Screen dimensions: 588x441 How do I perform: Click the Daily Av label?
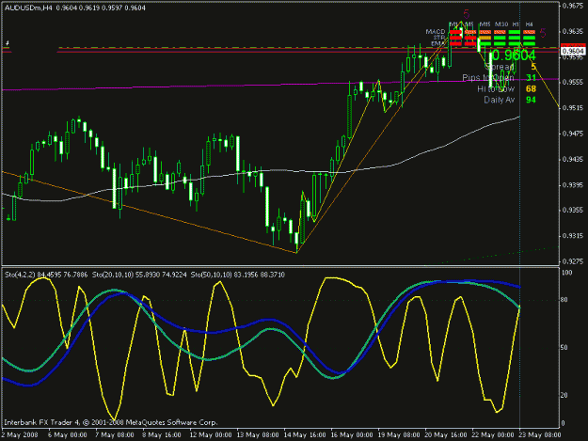pyautogui.click(x=500, y=100)
